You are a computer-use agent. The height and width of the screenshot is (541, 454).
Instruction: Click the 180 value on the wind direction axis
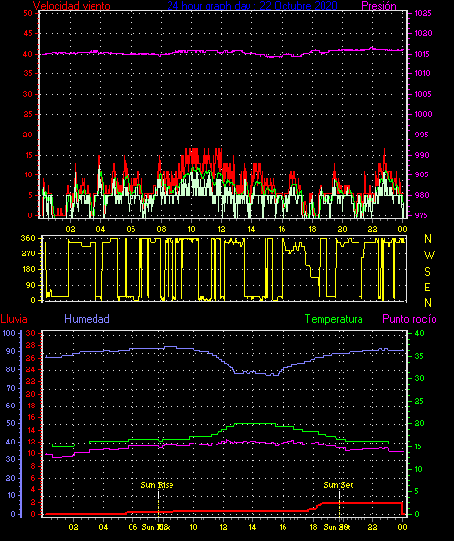[29, 269]
